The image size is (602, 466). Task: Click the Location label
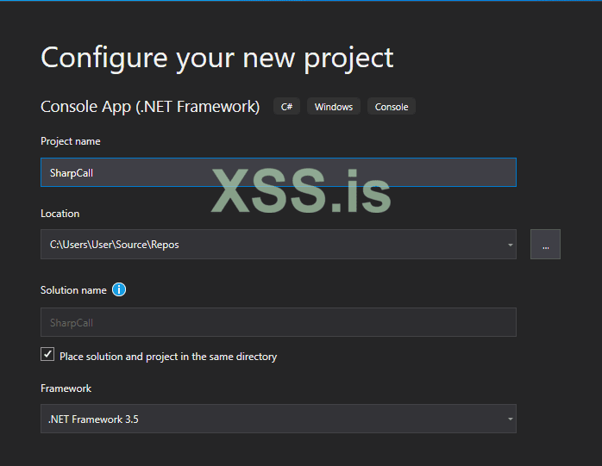(x=60, y=214)
